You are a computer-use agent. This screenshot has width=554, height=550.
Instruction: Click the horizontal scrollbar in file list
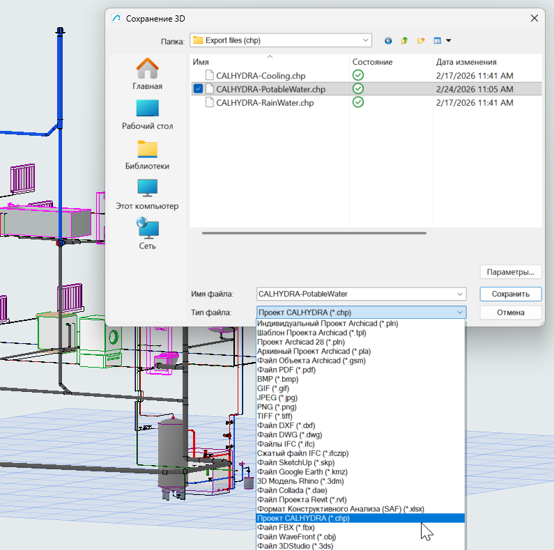click(314, 233)
